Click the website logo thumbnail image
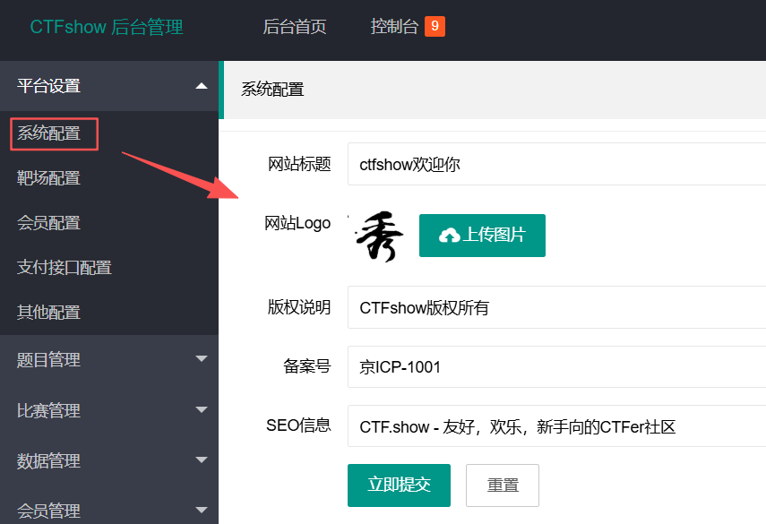The width and height of the screenshot is (766, 524). point(374,237)
